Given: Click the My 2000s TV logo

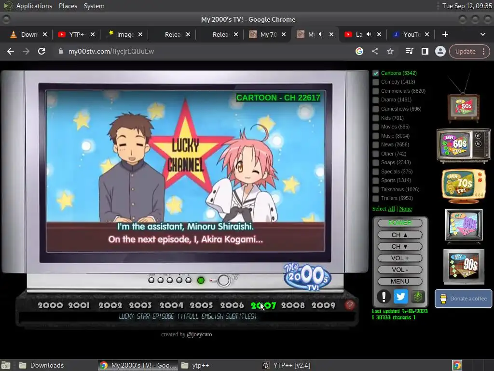Looking at the screenshot, I should (x=307, y=277).
